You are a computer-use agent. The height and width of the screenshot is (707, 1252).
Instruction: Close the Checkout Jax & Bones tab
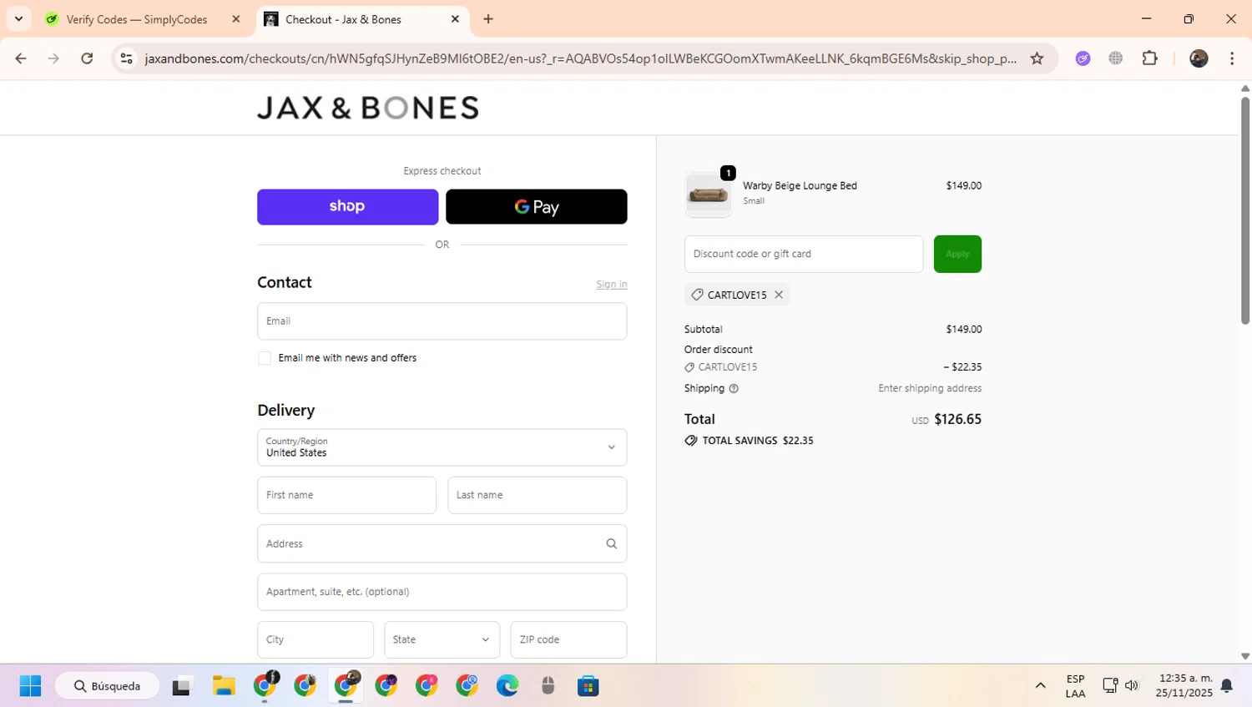(455, 19)
